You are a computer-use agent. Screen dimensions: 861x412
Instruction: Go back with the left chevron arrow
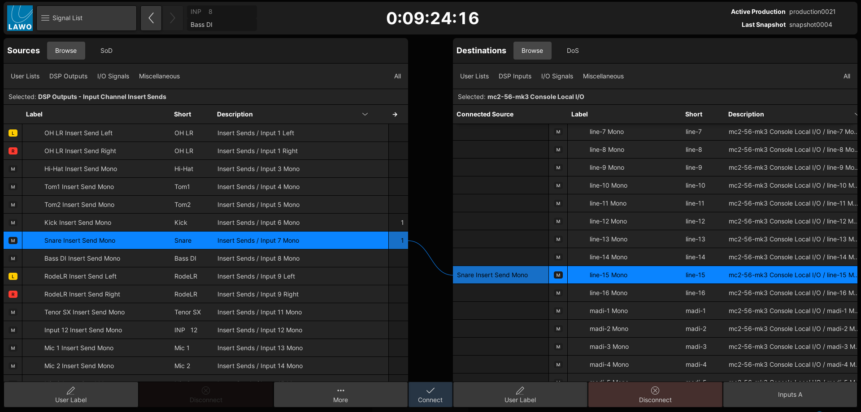(151, 18)
